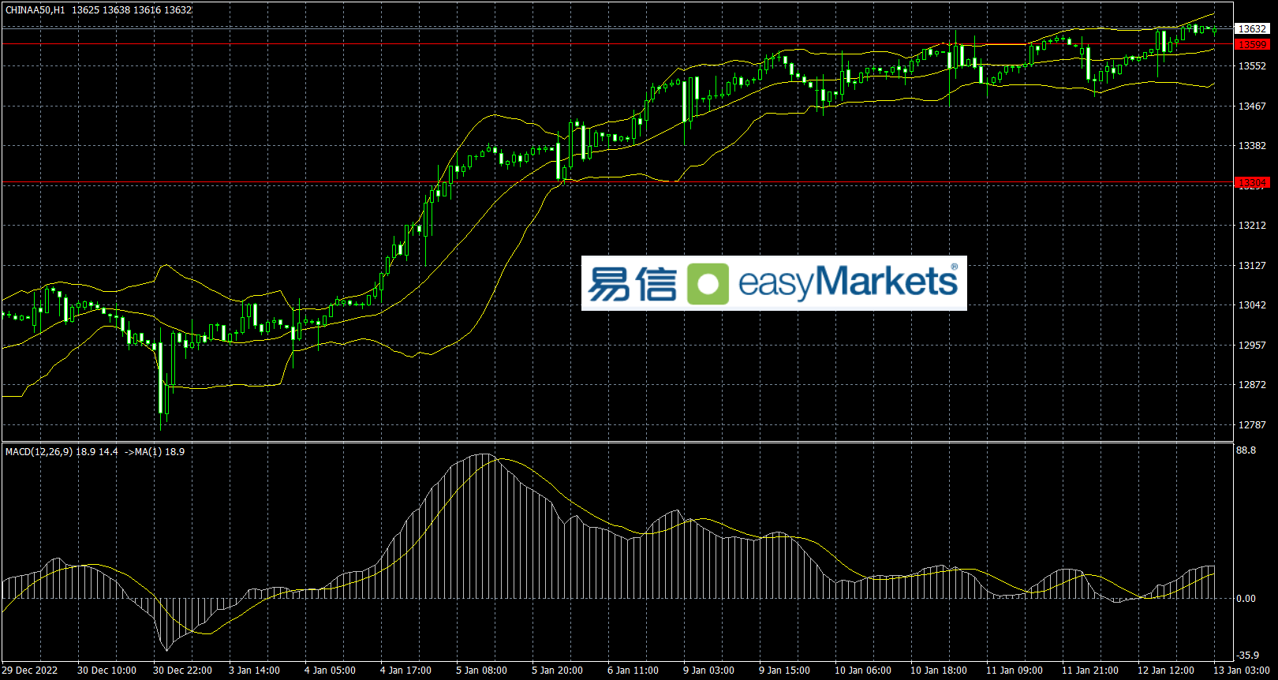Click the 13127 price axis value
This screenshot has height=680, width=1278.
point(1252,266)
